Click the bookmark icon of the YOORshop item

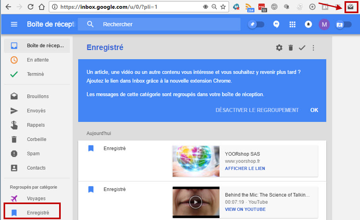[91, 149]
